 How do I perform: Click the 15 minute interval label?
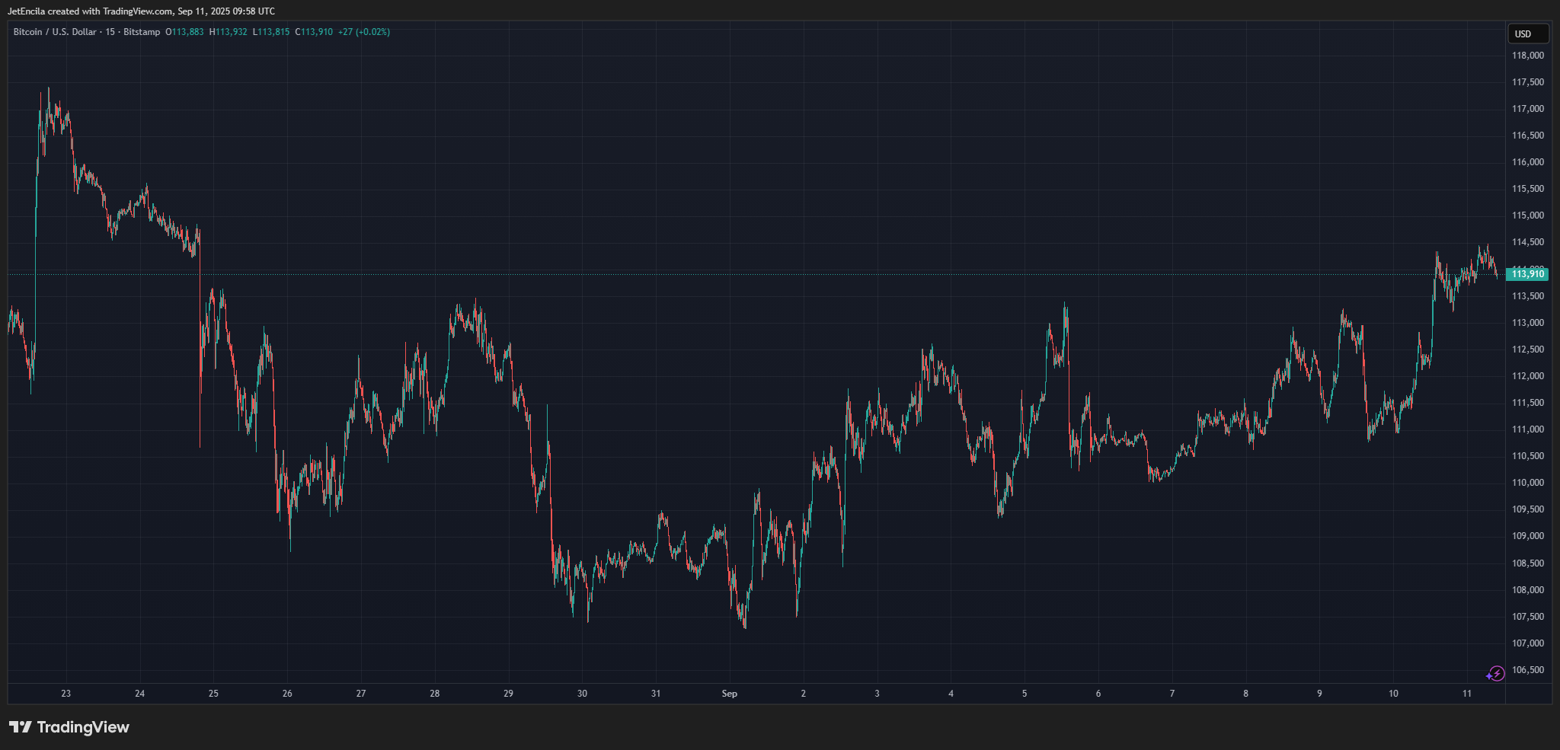pos(110,32)
